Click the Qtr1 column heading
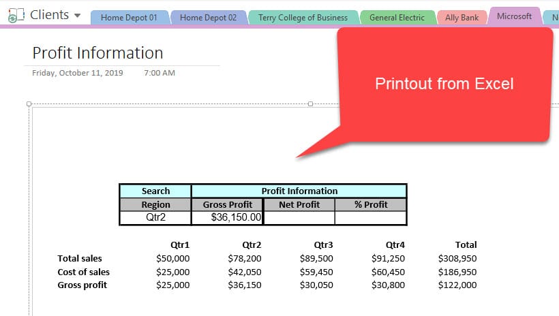Viewport: 559px width, 316px height. (180, 244)
